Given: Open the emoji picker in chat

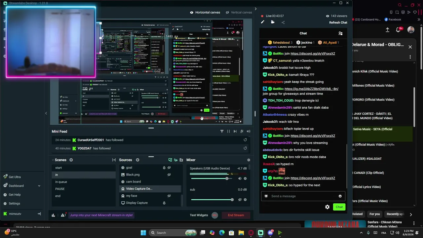Looking at the screenshot, I should coord(340,196).
